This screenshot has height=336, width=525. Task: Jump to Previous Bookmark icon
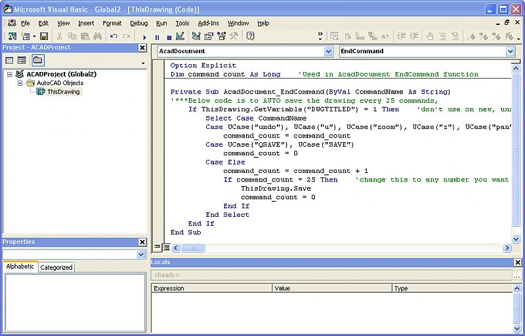(496, 36)
